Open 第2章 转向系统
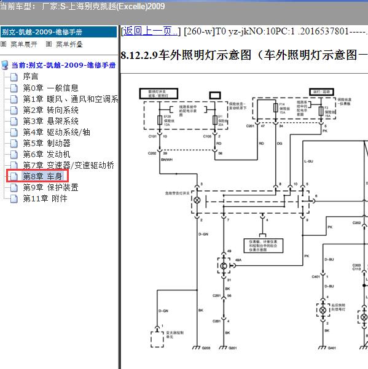 50,110
